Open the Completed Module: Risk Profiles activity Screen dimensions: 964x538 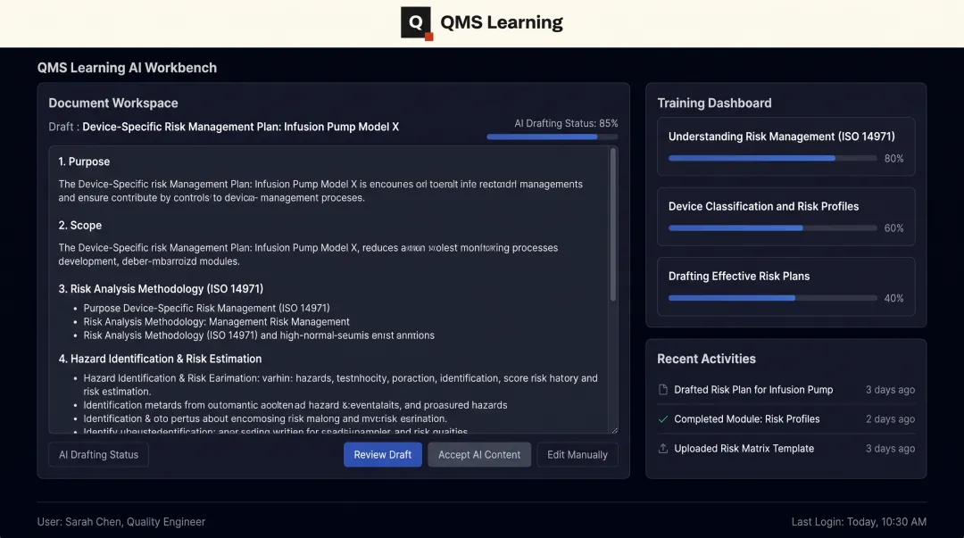pyautogui.click(x=785, y=418)
